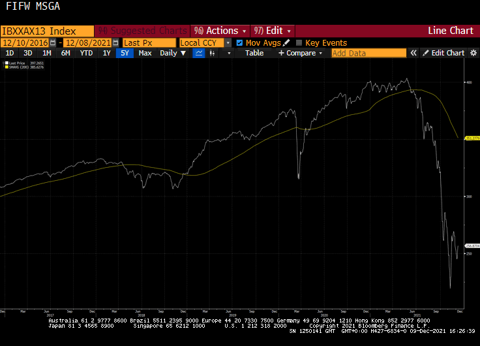Viewport: 480px width, 346px height.
Task: Click the Mov Avgs pencil edit icon
Action: (x=286, y=42)
